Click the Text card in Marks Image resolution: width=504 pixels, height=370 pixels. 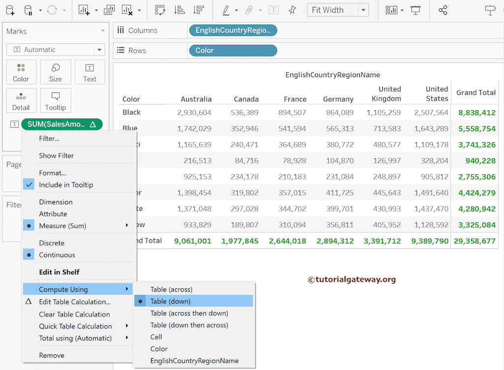(x=90, y=72)
